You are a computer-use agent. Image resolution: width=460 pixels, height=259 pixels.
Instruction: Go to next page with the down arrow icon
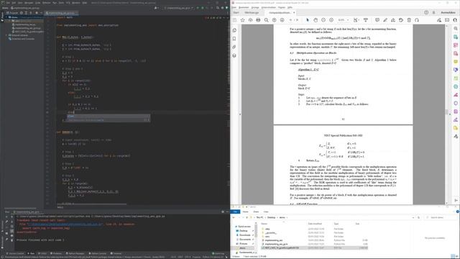pyautogui.click(x=282, y=20)
